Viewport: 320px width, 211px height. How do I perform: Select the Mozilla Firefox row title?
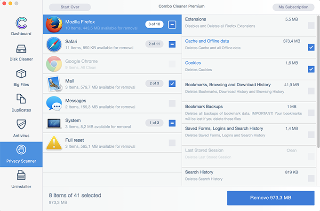(x=80, y=22)
